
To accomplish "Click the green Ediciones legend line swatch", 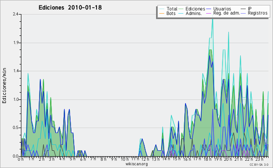I will (x=181, y=9).
